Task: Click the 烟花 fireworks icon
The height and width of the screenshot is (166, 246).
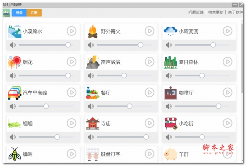Action: tap(14, 62)
